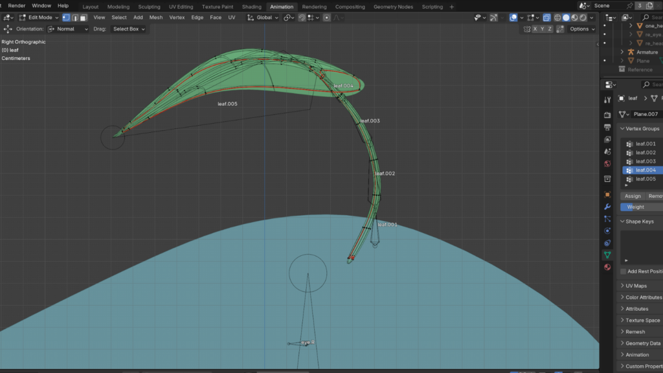663x373 pixels.
Task: Add a new workspace tab
Action: 451,6
